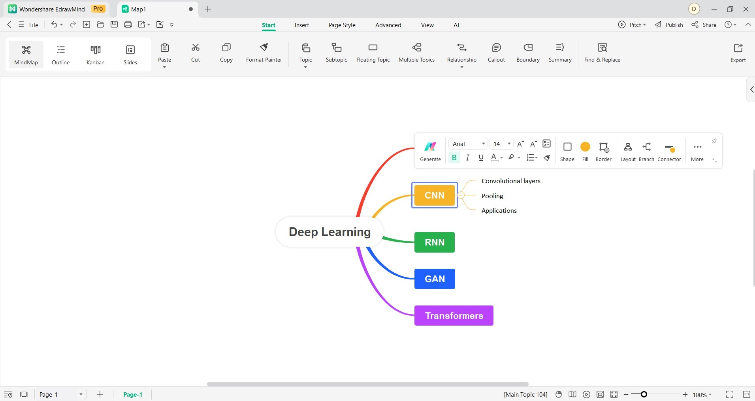Insert a Summary bracket
This screenshot has width=755, height=401.
click(560, 53)
